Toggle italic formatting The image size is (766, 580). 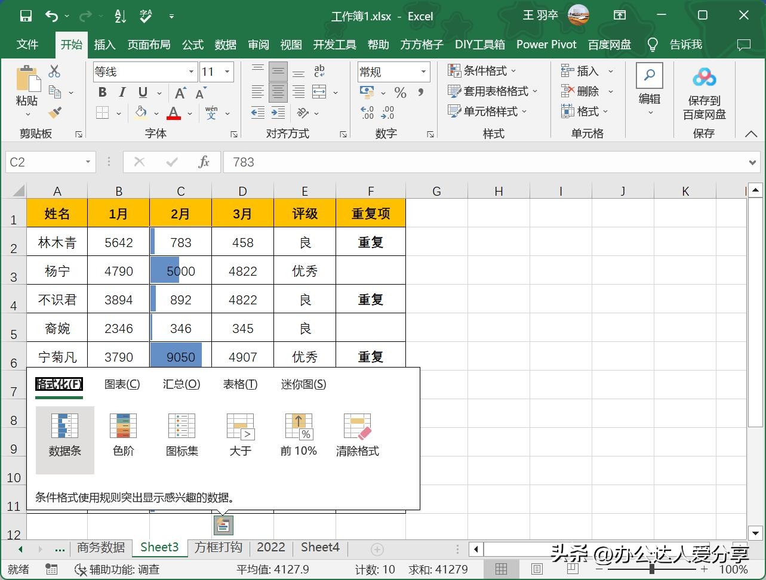click(x=122, y=92)
